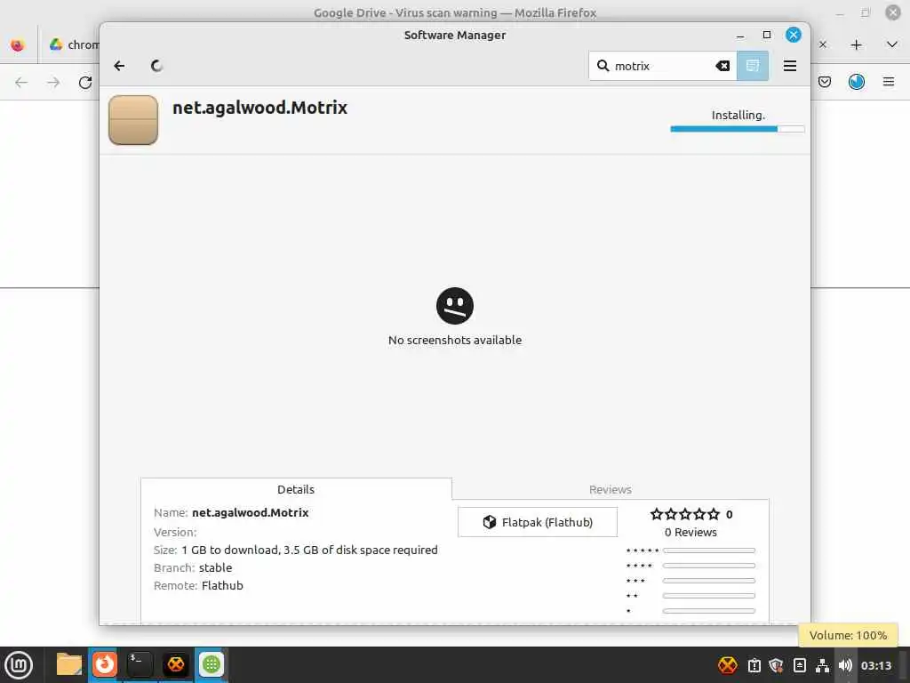Toggle the search-in-description button beside search box

(753, 66)
